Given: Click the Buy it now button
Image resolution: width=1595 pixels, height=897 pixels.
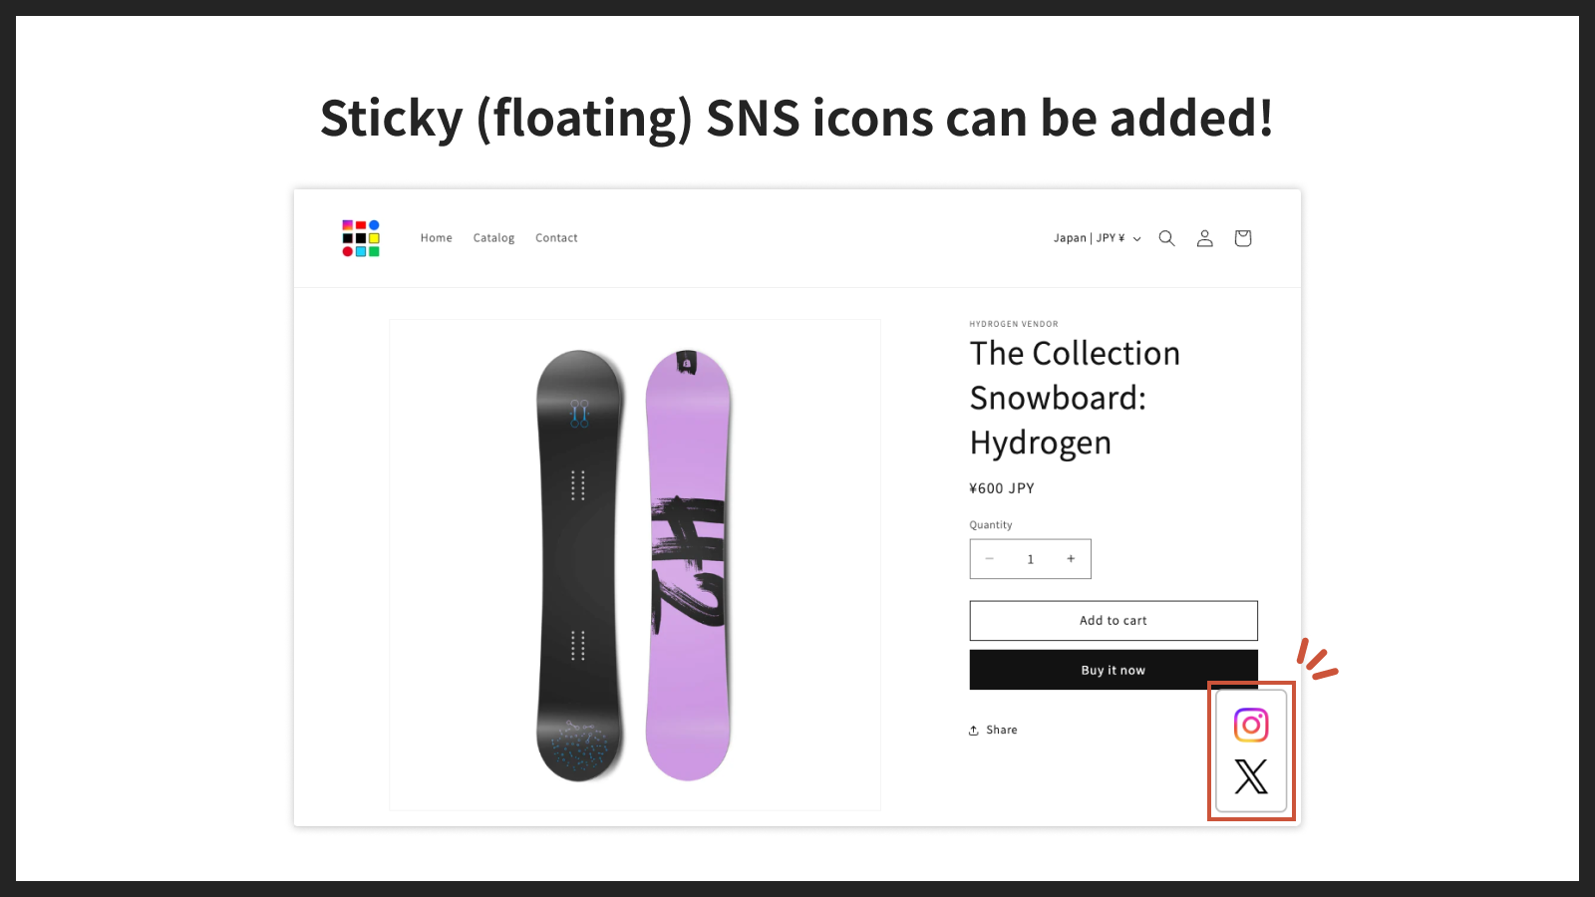Looking at the screenshot, I should click(1114, 670).
